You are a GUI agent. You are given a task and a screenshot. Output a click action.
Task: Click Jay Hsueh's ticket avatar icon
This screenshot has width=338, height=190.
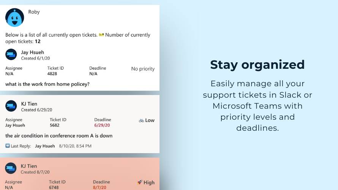pos(11,54)
